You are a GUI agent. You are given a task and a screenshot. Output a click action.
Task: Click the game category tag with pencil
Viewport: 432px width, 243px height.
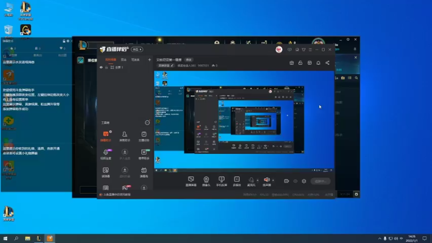(166, 65)
